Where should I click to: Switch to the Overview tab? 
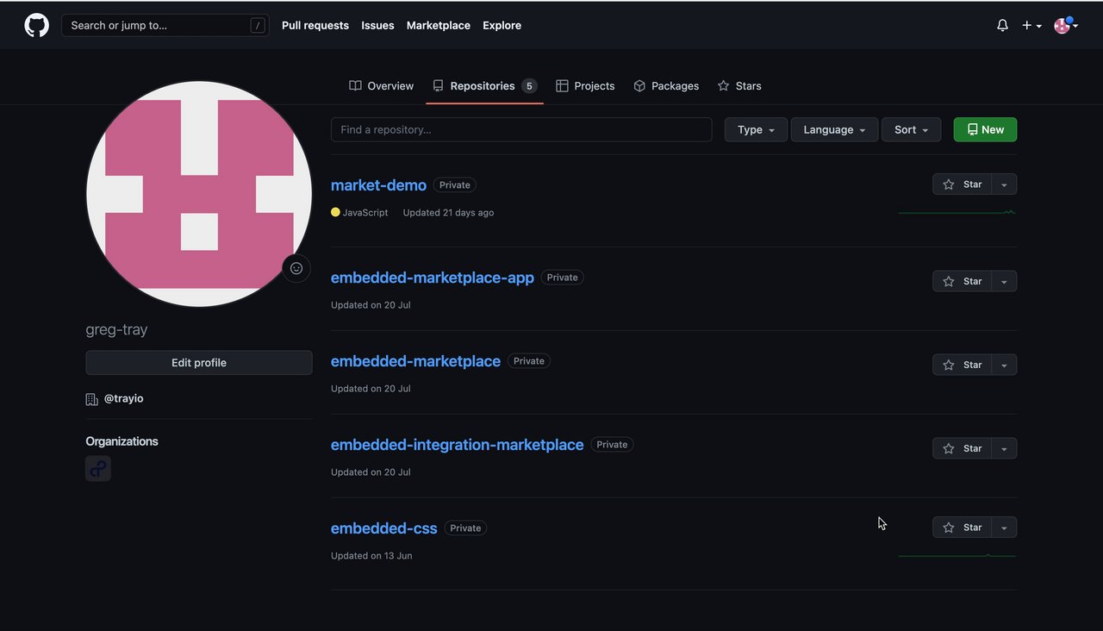click(x=381, y=85)
